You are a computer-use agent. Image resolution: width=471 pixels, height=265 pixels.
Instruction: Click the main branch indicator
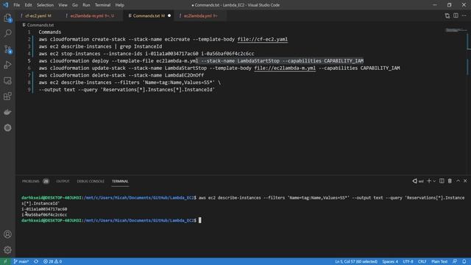coord(21,261)
